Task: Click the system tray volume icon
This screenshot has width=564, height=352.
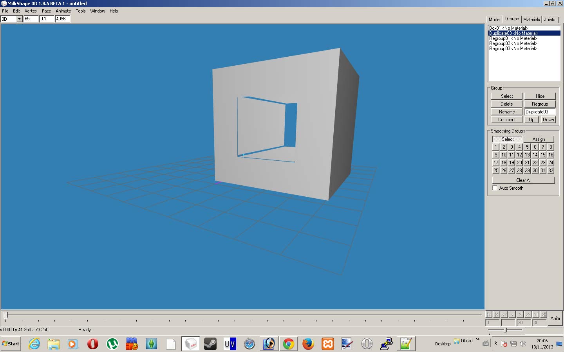Action: (522, 344)
